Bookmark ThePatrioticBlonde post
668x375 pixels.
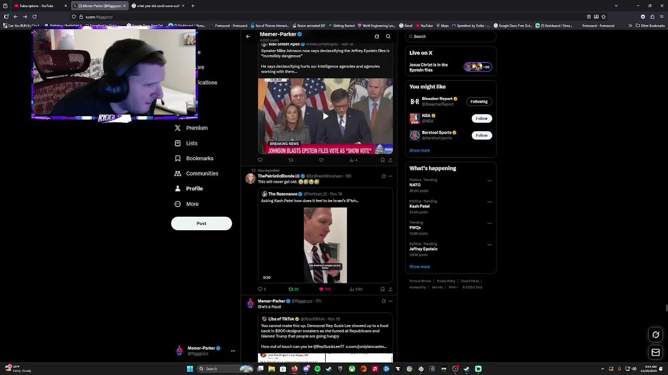click(383, 289)
